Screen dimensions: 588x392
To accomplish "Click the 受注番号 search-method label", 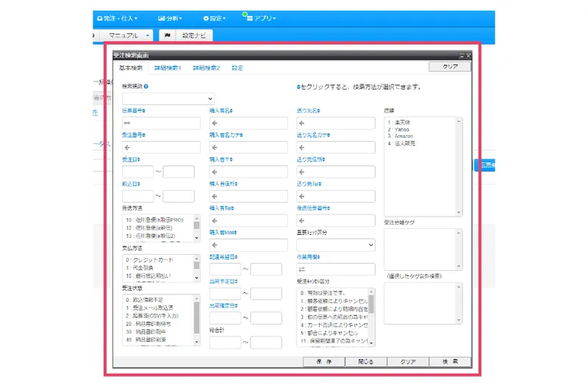I will 134,135.
